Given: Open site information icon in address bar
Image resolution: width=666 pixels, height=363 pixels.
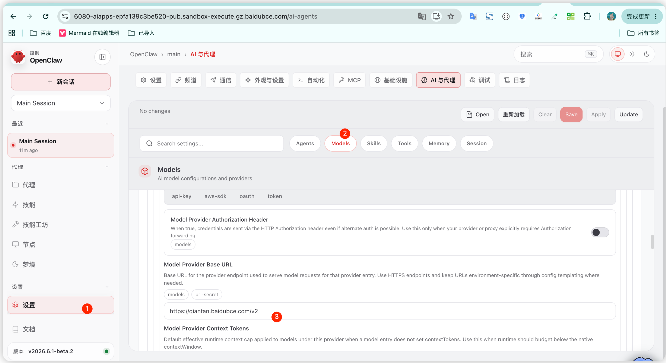Looking at the screenshot, I should pos(65,17).
